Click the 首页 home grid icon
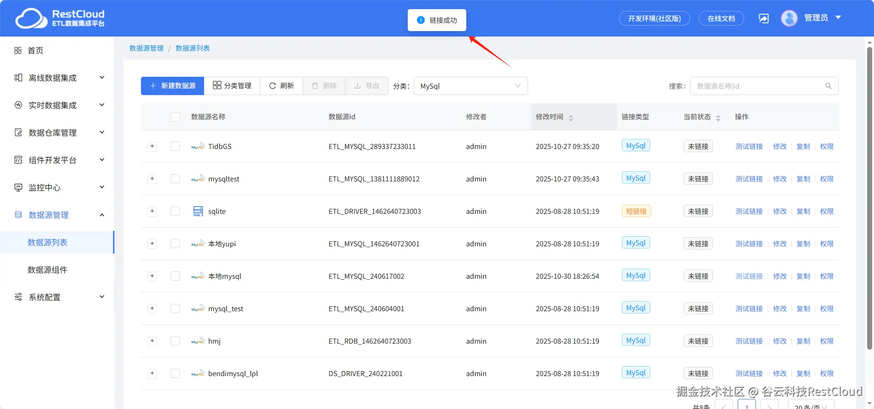This screenshot has width=874, height=409. point(18,50)
